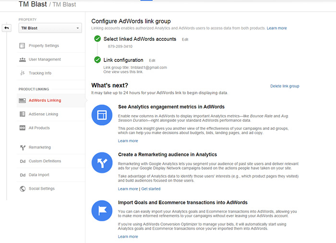336x243 pixels.
Task: Click the Remarketing funnel icon
Action: coord(22,148)
